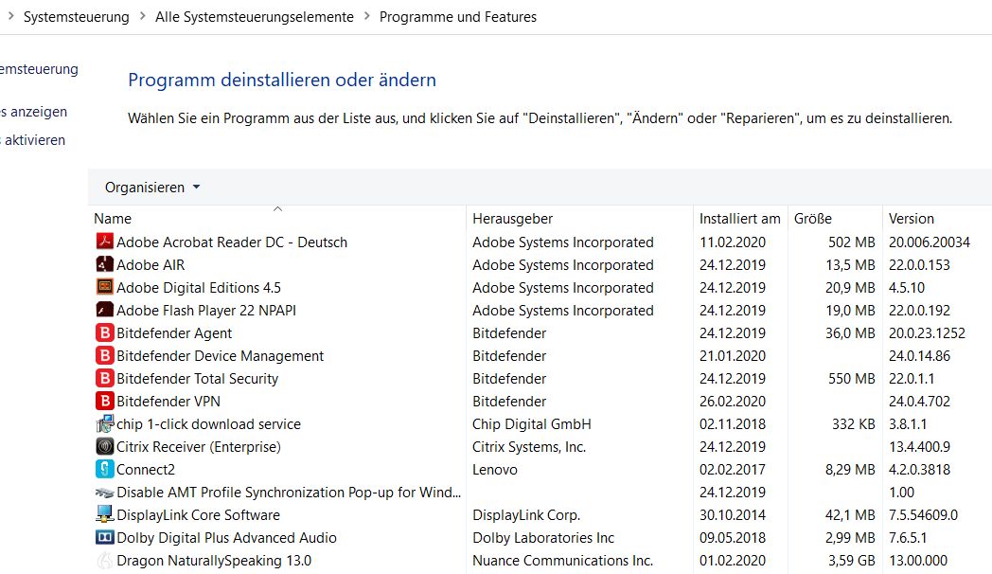Image resolution: width=992 pixels, height=574 pixels.
Task: Click publisher Chip Digital GmbH
Action: click(531, 424)
